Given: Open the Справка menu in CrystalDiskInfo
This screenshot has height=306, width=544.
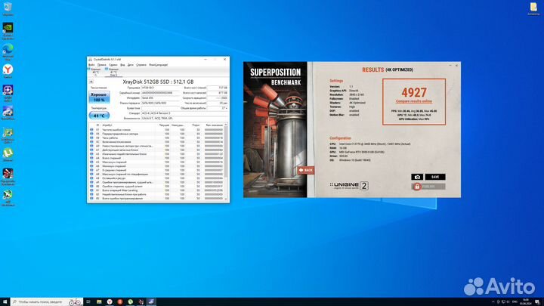Looking at the screenshot, I should click(141, 65).
